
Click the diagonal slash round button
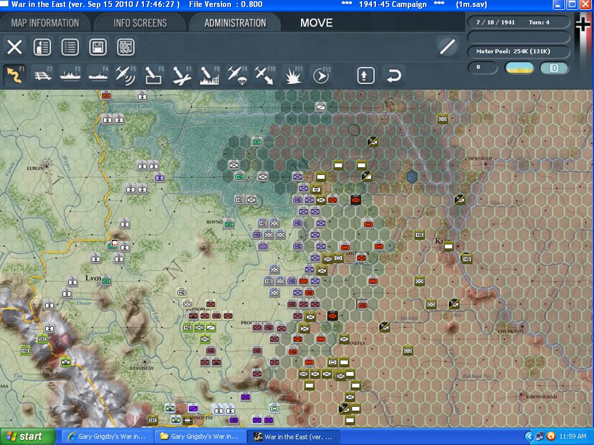click(447, 47)
